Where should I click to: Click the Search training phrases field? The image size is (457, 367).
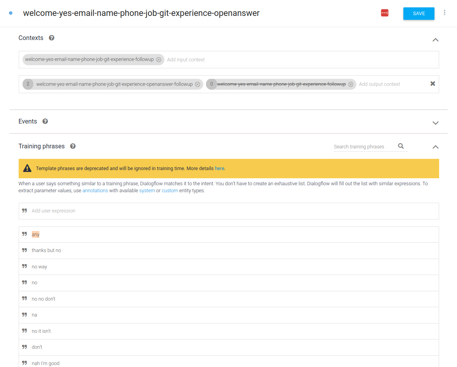point(363,147)
